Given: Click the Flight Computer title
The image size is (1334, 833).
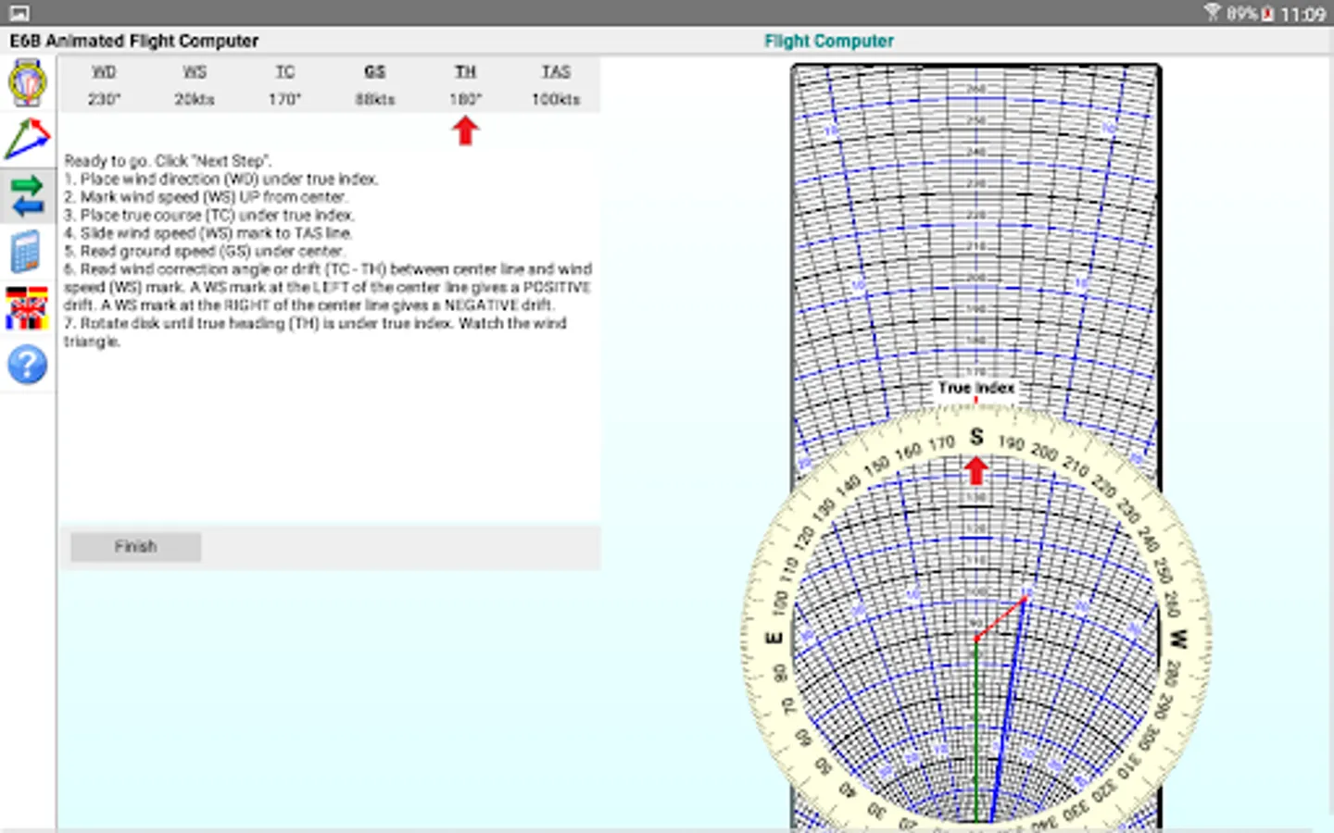Looking at the screenshot, I should (x=828, y=41).
